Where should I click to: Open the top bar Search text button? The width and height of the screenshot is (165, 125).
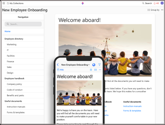pos(148,3)
